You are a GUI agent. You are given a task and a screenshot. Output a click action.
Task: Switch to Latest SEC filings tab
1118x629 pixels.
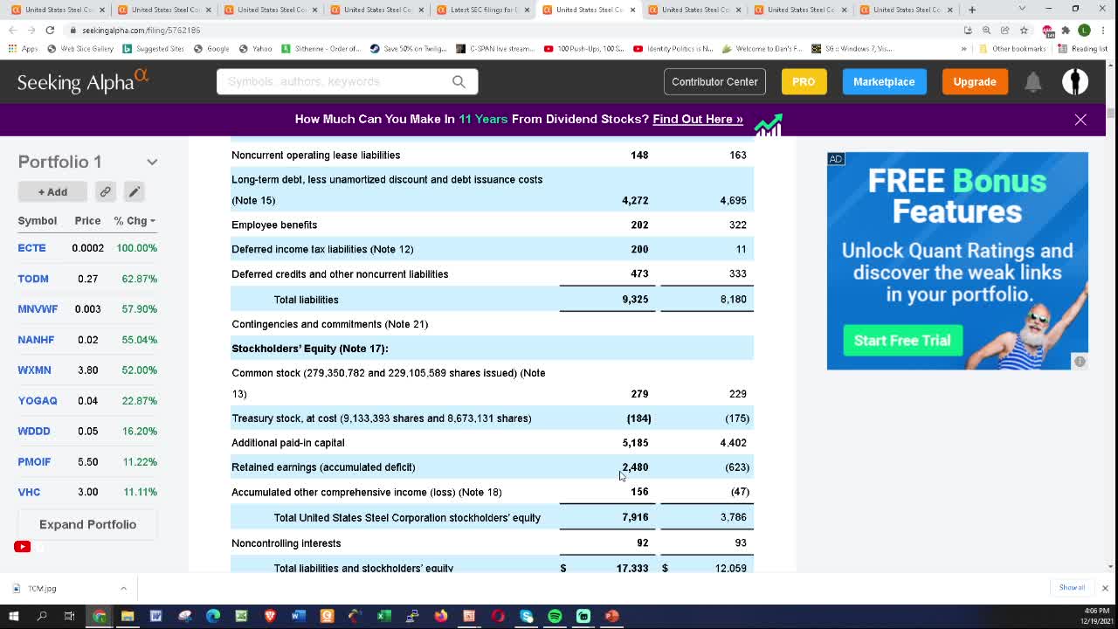point(485,10)
